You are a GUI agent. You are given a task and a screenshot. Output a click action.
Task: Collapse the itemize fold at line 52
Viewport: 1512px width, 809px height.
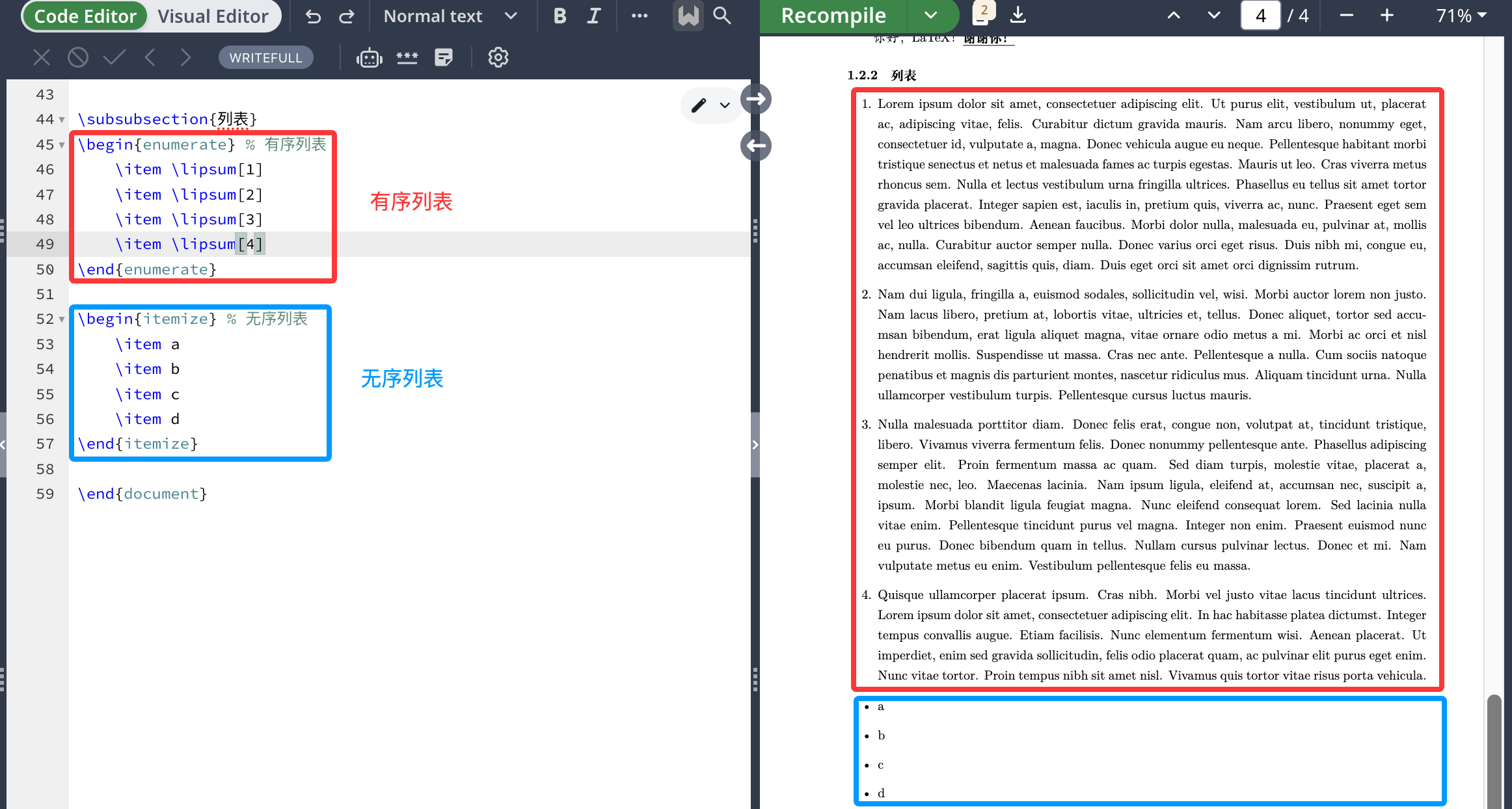click(x=62, y=319)
